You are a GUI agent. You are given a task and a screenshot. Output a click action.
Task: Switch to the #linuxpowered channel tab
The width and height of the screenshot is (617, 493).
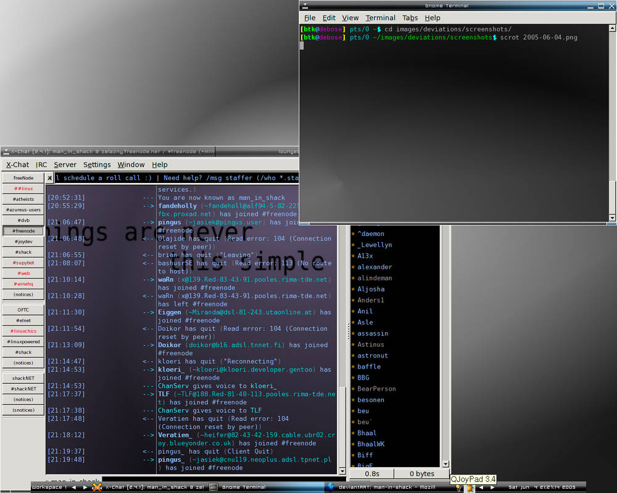(x=23, y=341)
